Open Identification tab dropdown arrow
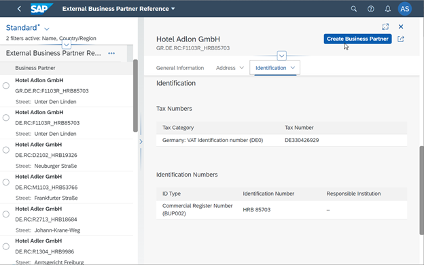 point(293,67)
